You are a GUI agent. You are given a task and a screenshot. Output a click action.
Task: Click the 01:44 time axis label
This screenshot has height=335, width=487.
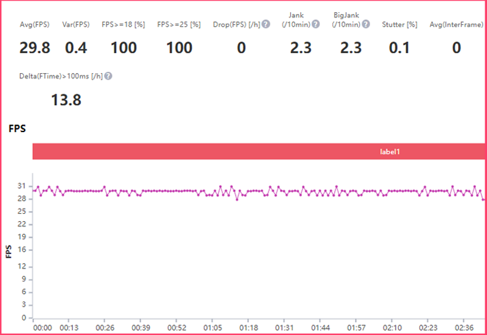pyautogui.click(x=321, y=328)
